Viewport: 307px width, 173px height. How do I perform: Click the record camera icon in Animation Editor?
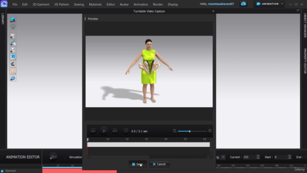[53, 157]
